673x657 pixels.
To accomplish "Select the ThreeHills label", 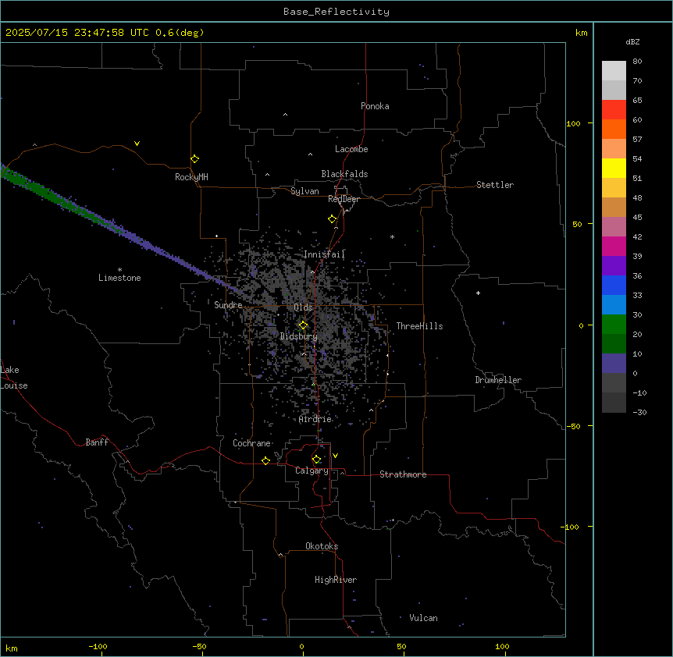I will (x=419, y=326).
